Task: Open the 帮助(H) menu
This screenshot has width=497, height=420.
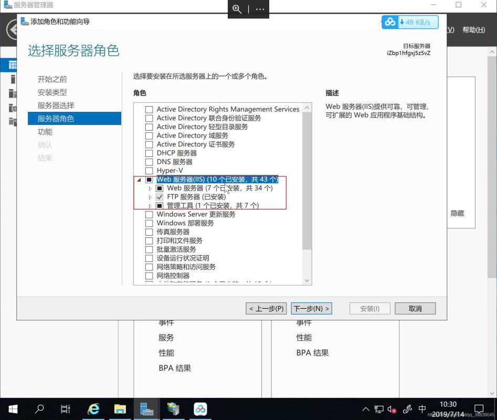Action: click(473, 30)
